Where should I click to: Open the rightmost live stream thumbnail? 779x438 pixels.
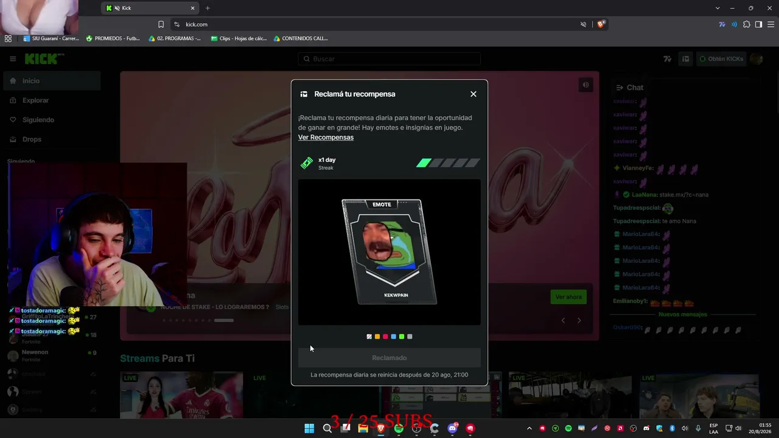click(699, 395)
